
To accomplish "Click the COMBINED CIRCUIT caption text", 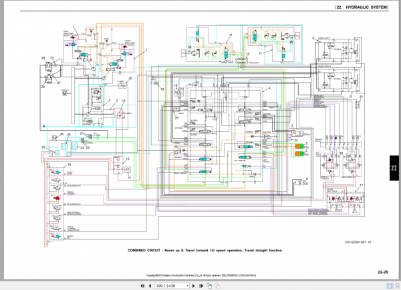I will coord(205,251).
